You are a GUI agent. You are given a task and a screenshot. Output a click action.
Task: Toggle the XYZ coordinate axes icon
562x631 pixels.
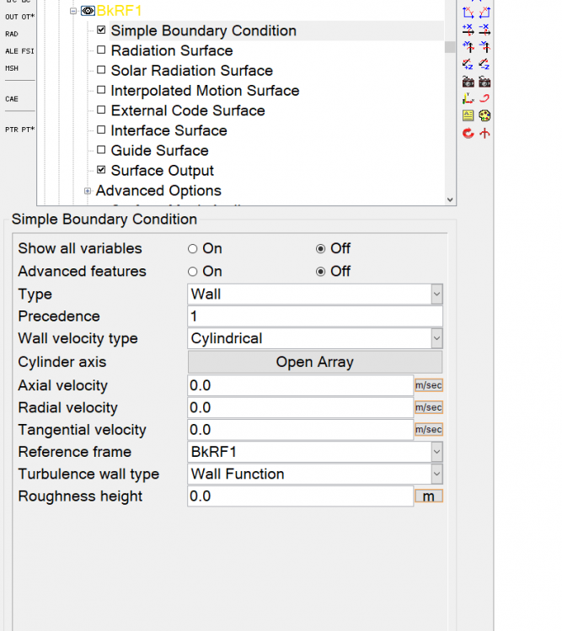468,98
